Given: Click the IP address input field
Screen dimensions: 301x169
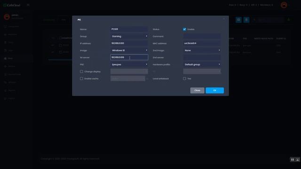Looking at the screenshot, I should (x=129, y=43).
